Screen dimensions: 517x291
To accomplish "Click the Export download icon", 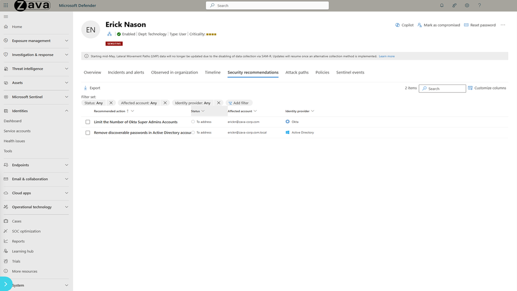I will [85, 88].
